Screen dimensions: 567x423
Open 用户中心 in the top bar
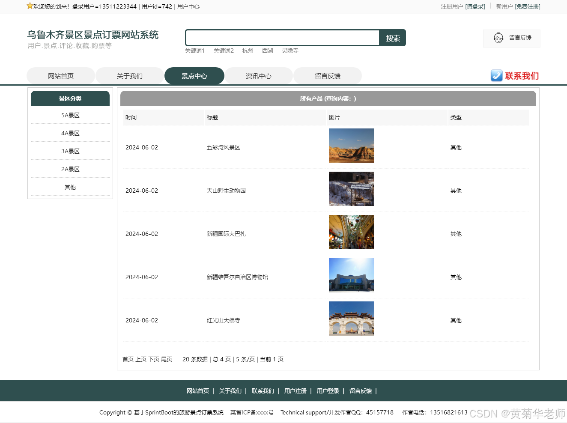click(x=188, y=6)
